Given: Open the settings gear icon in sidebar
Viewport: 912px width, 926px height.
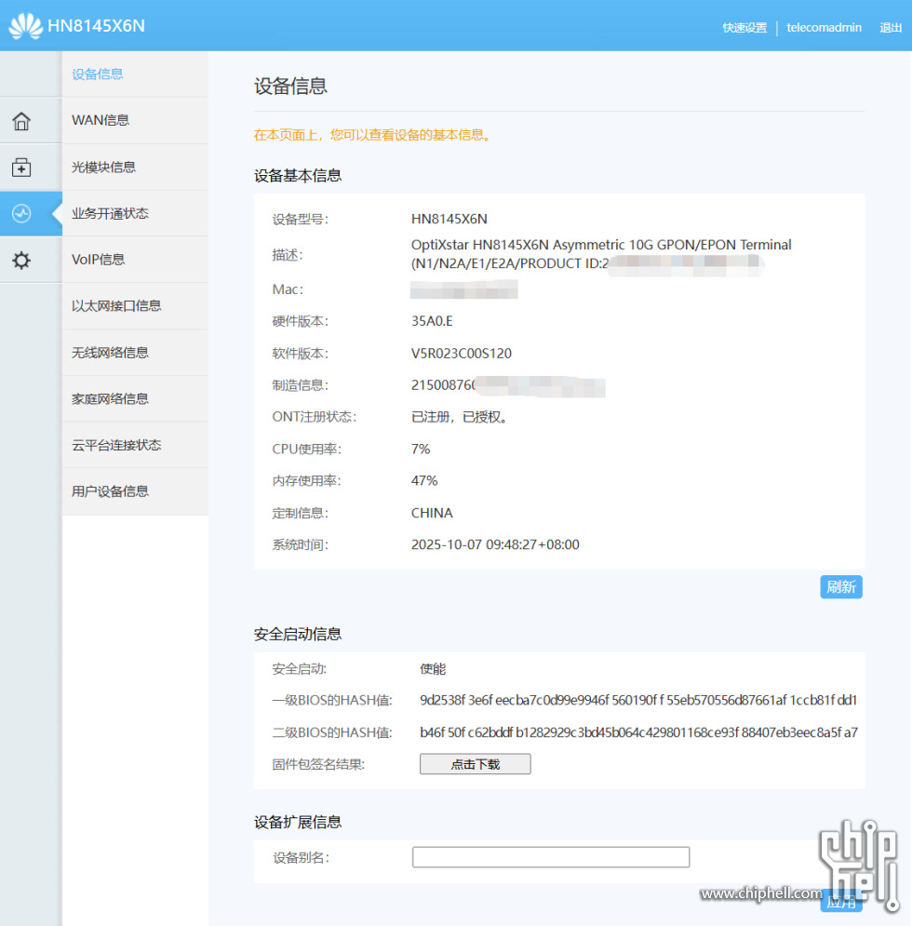Looking at the screenshot, I should click(21, 260).
